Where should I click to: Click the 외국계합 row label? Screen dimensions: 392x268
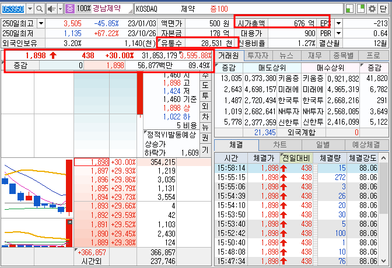(x=301, y=132)
